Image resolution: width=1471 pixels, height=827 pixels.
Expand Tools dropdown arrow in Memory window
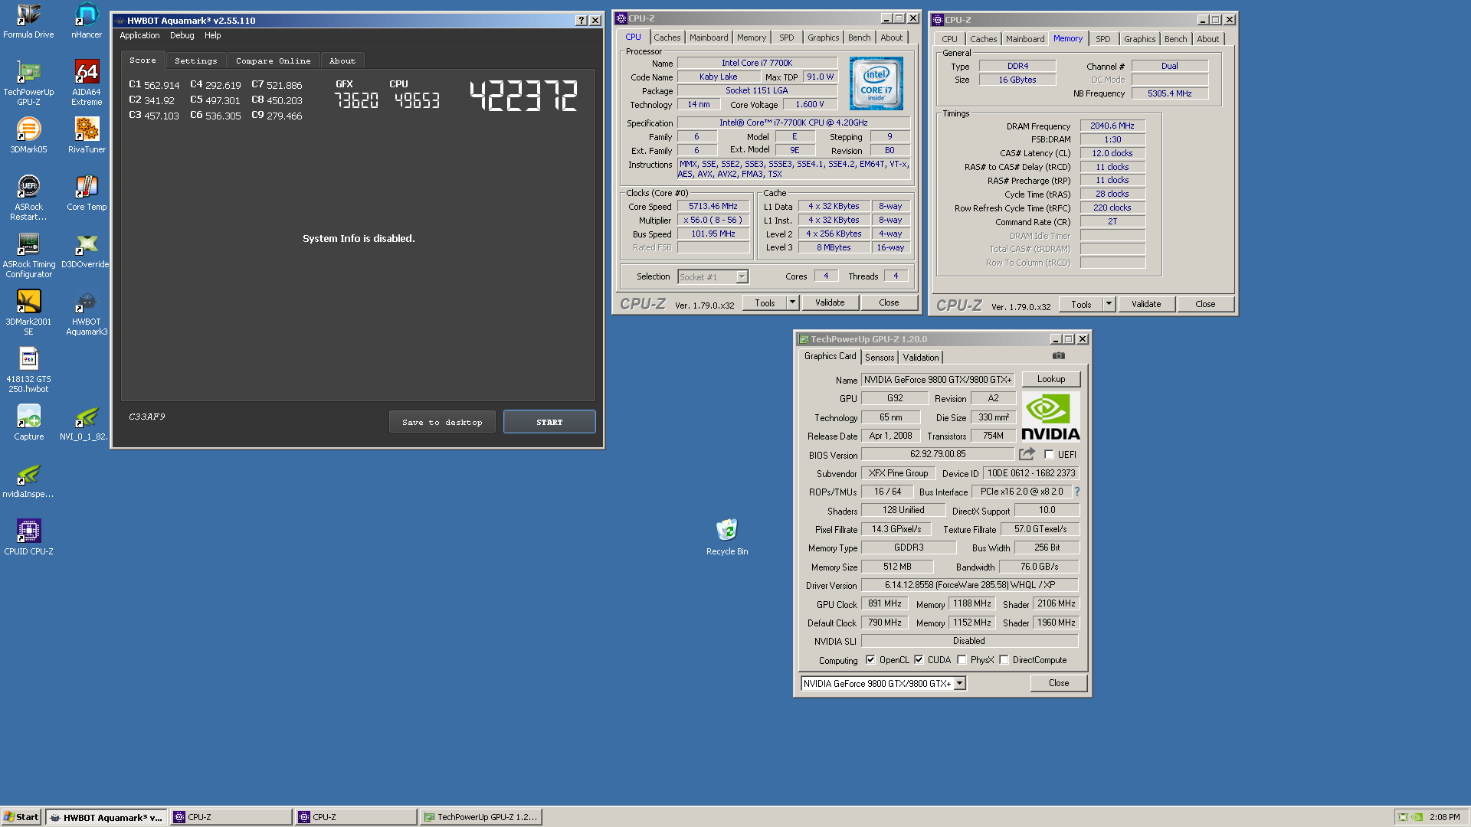point(1109,304)
